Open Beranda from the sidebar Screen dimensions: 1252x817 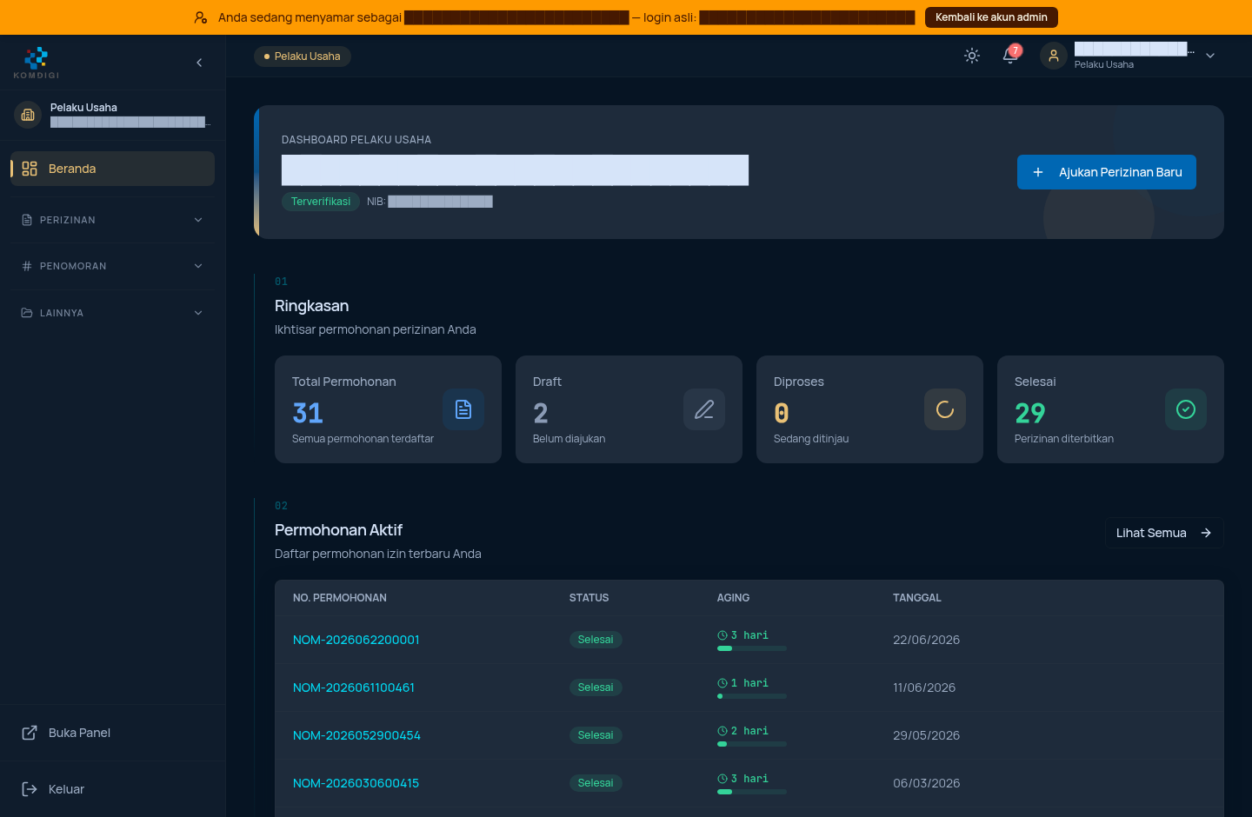(x=112, y=169)
